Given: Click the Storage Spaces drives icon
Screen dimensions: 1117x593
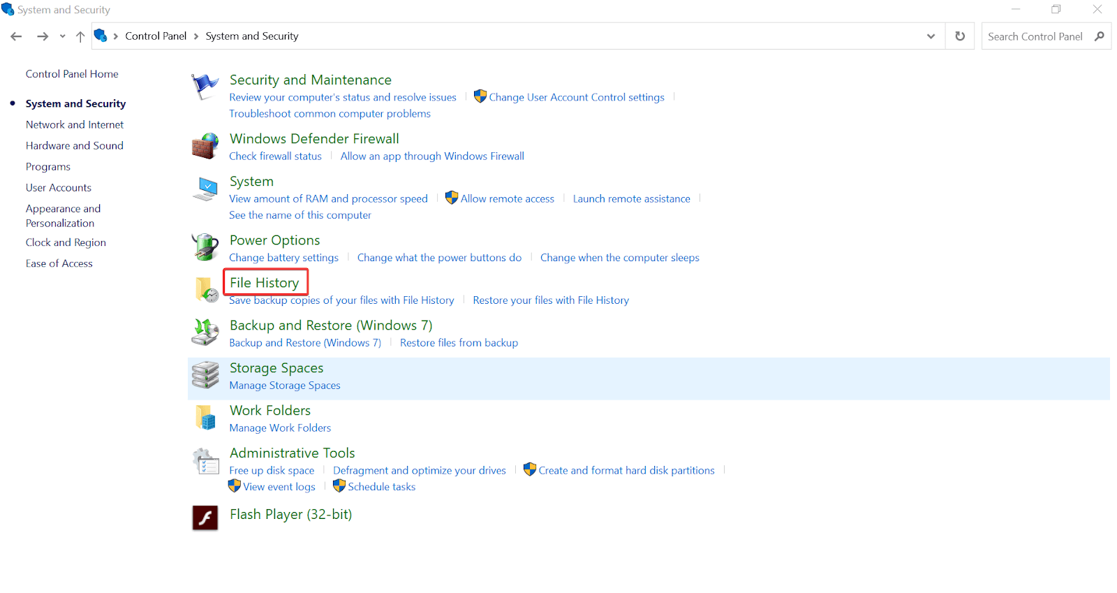Looking at the screenshot, I should (205, 375).
